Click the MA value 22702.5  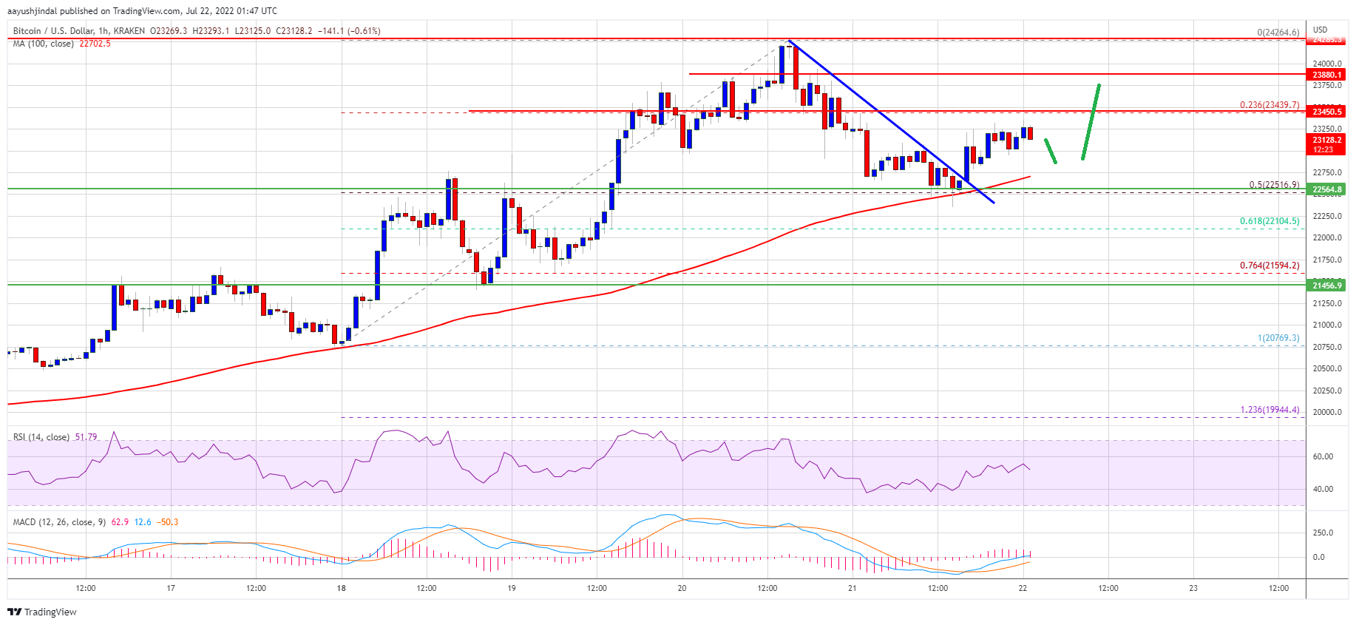tap(95, 44)
